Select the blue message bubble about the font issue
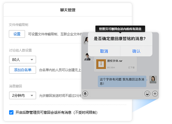The image size is (172, 124). (x=122, y=81)
